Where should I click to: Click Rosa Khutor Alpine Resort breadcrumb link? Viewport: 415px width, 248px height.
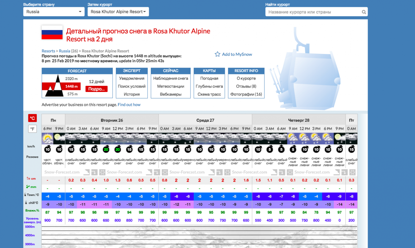[x=105, y=51]
